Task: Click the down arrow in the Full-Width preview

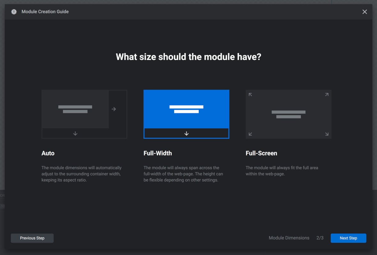Action: pyautogui.click(x=186, y=133)
